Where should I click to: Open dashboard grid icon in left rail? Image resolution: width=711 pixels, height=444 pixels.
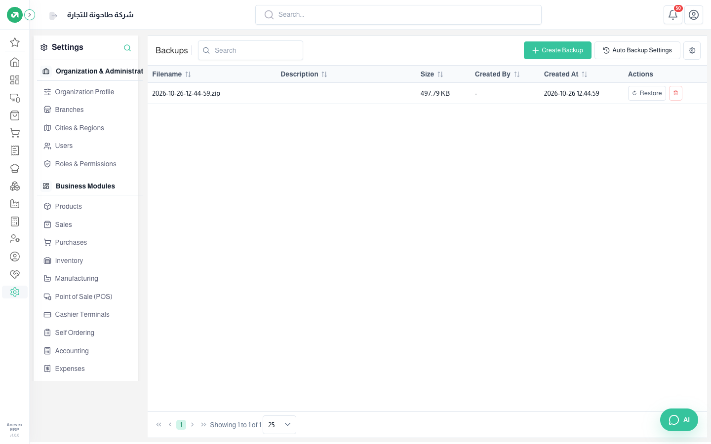(15, 80)
